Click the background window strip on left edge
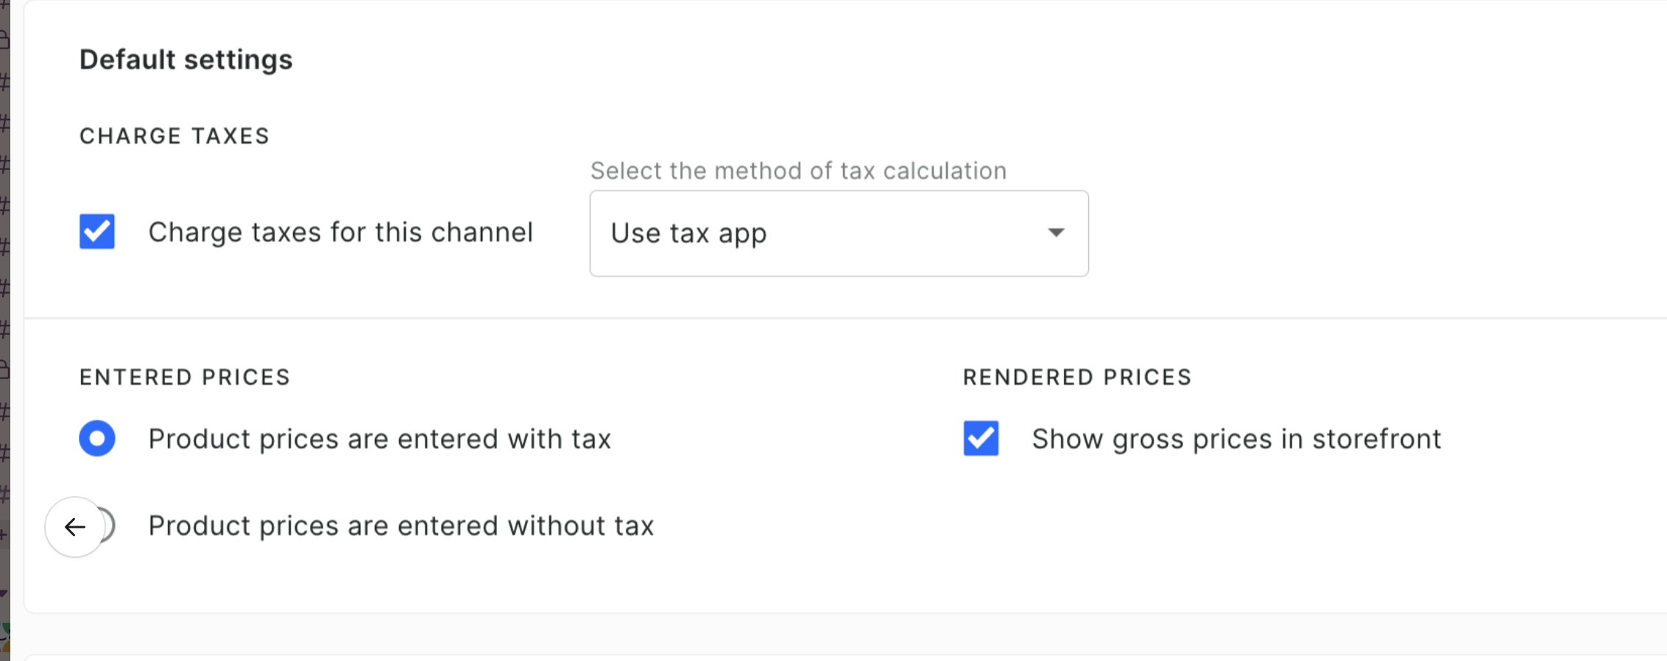 pyautogui.click(x=6, y=331)
